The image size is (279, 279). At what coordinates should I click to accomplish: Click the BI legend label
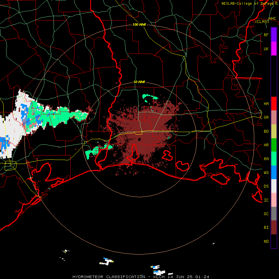click(266, 228)
